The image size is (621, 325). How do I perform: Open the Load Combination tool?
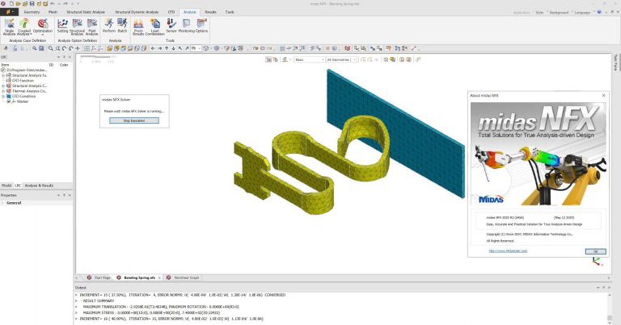[x=154, y=27]
